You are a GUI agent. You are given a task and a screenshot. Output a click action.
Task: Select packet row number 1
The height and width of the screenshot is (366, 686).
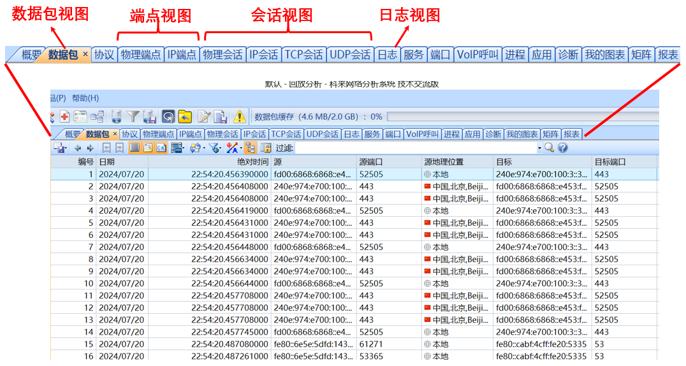(354, 174)
